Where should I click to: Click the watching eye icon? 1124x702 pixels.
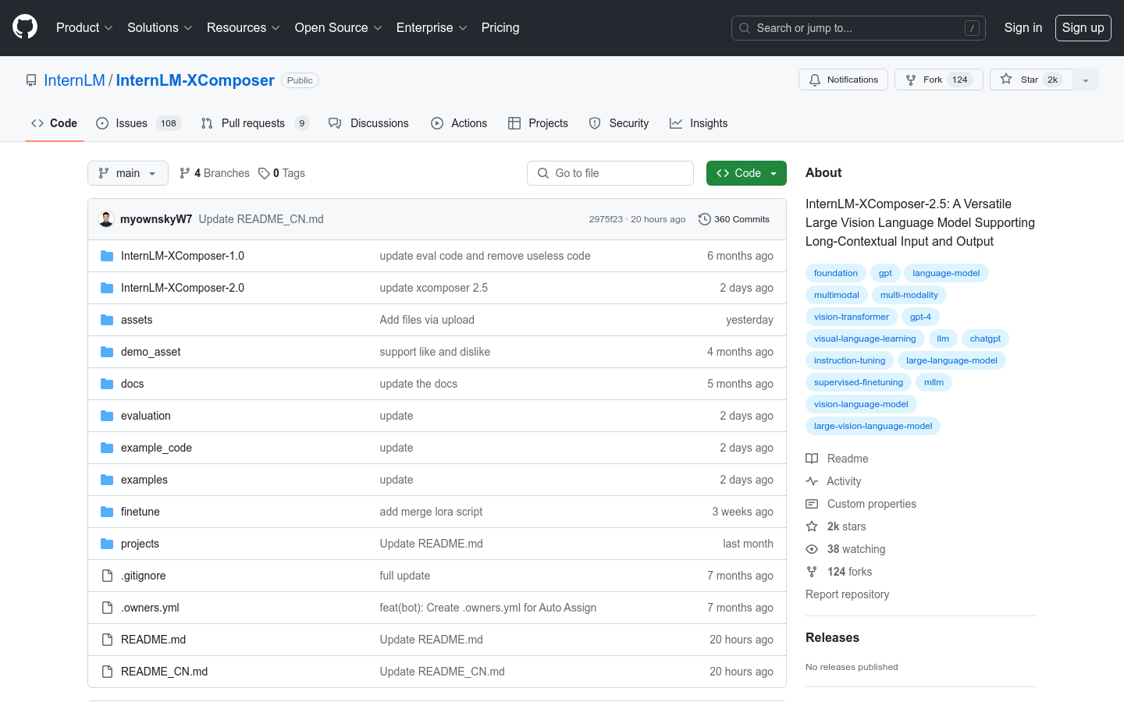tap(812, 548)
